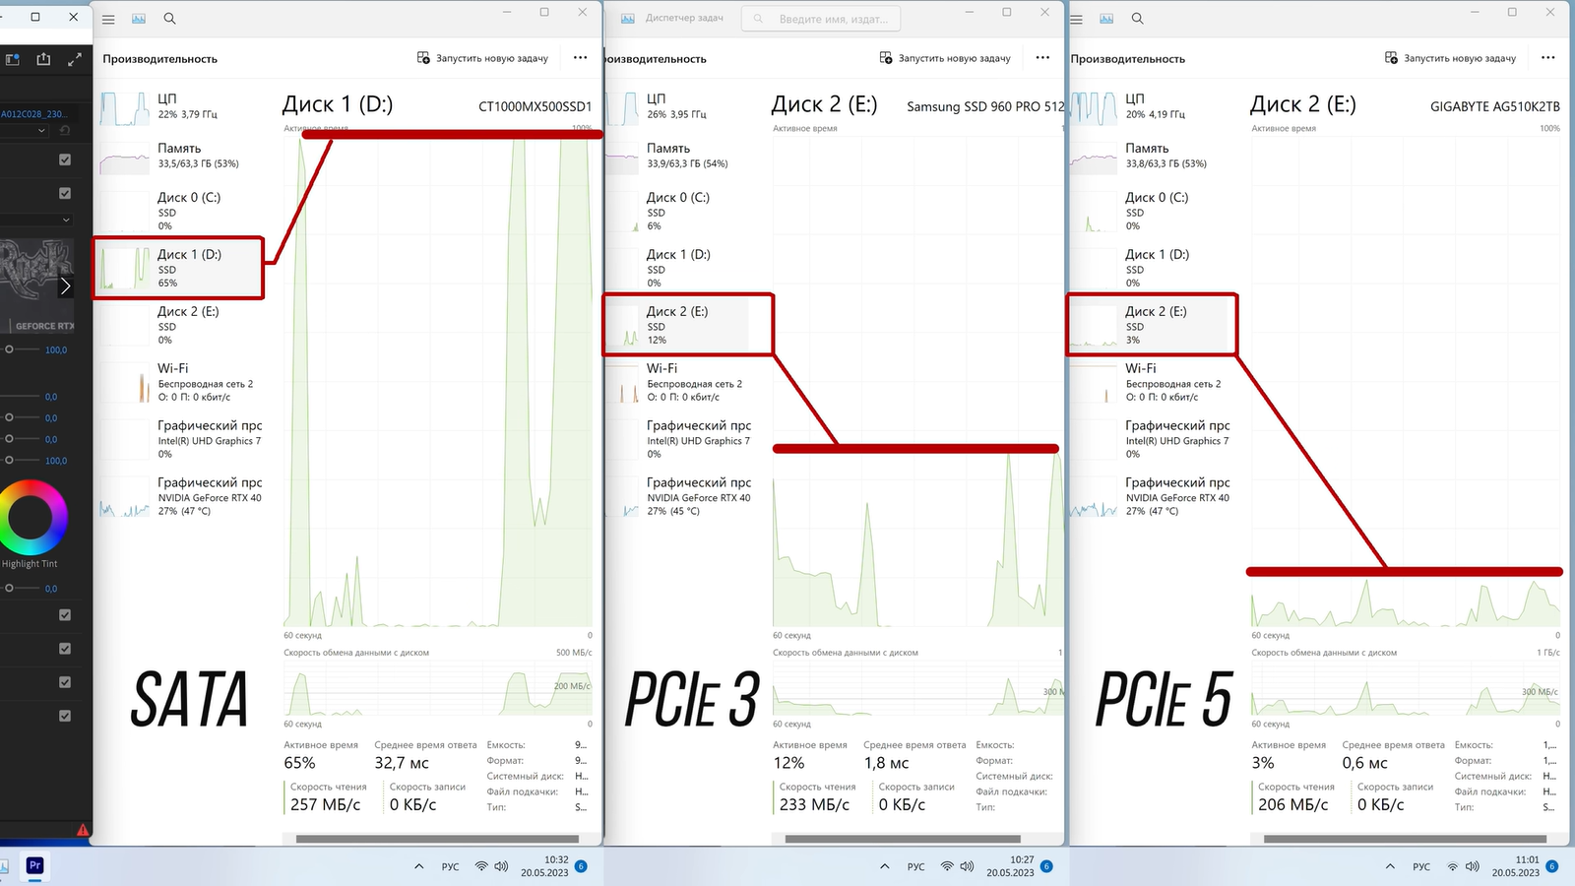The height and width of the screenshot is (886, 1575).
Task: Select Wi-Fi item in the CT1000MX500SSD1 window
Action: (179, 382)
